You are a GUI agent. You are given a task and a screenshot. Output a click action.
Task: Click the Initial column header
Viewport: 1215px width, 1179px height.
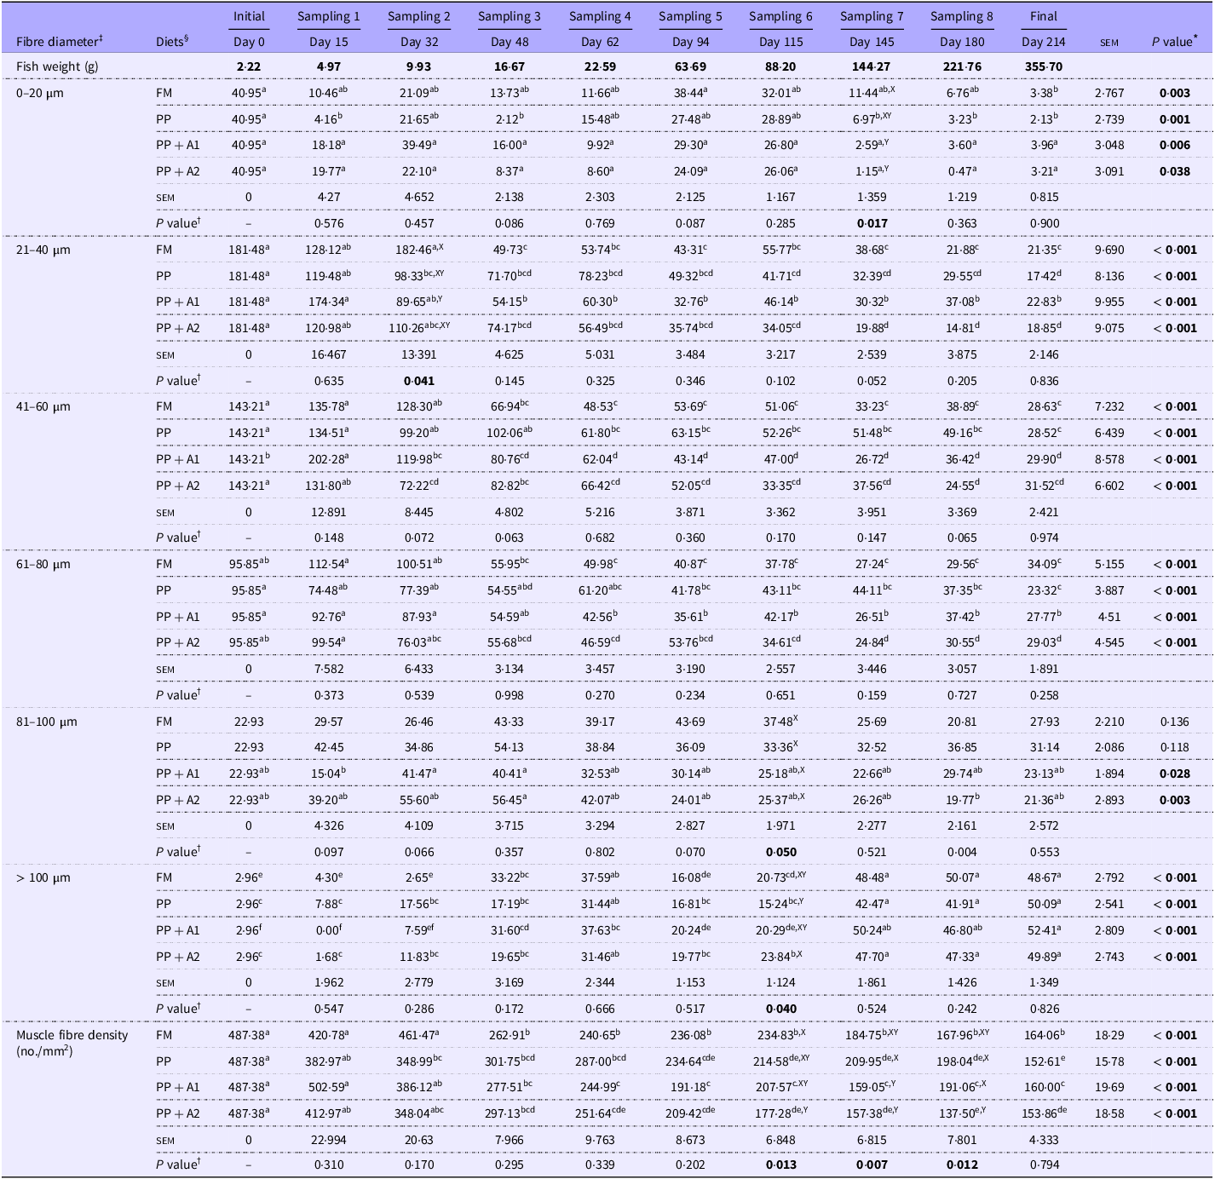pos(249,16)
